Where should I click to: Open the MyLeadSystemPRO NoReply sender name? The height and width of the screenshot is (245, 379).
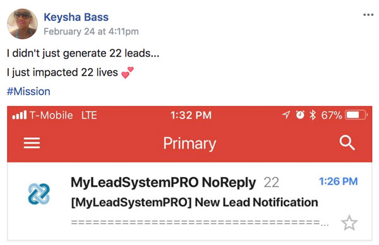163,183
